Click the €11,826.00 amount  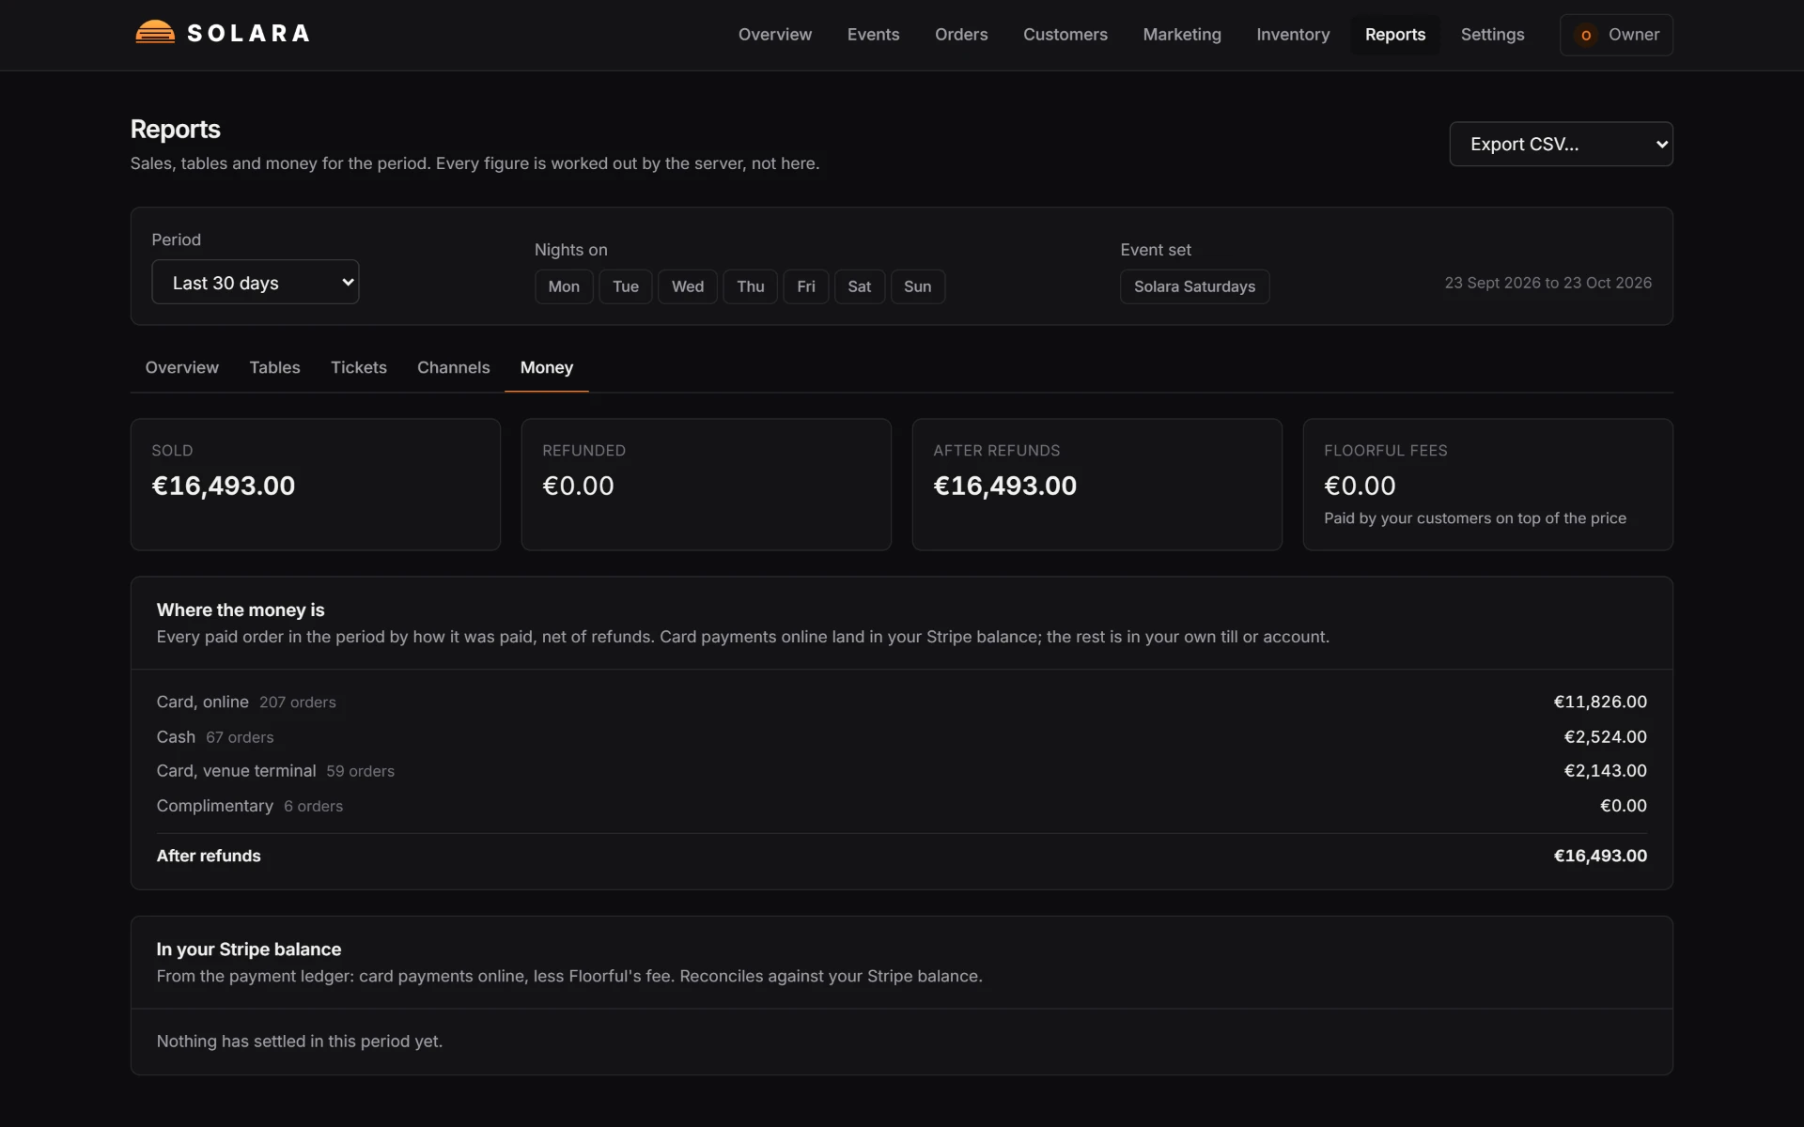pos(1600,702)
